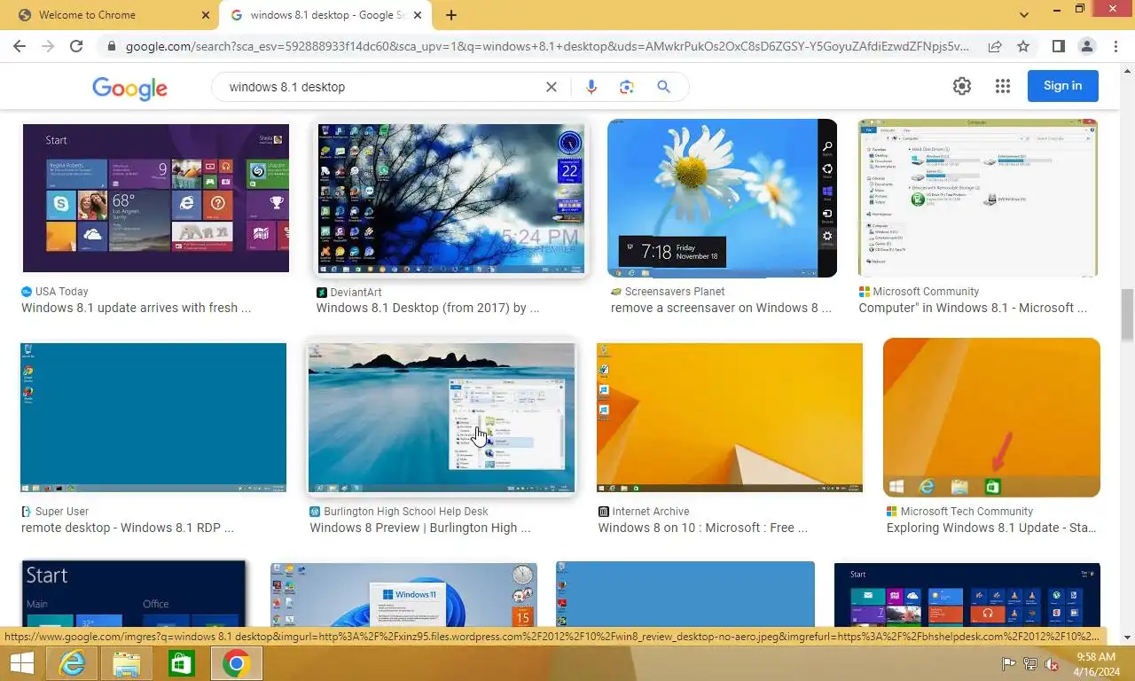The height and width of the screenshot is (681, 1135).
Task: Open Action Center flag in tray
Action: click(1008, 664)
